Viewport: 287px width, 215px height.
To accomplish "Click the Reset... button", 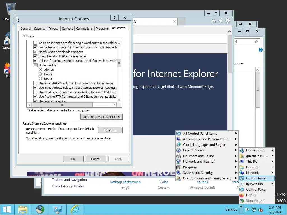I will [x=110, y=130].
